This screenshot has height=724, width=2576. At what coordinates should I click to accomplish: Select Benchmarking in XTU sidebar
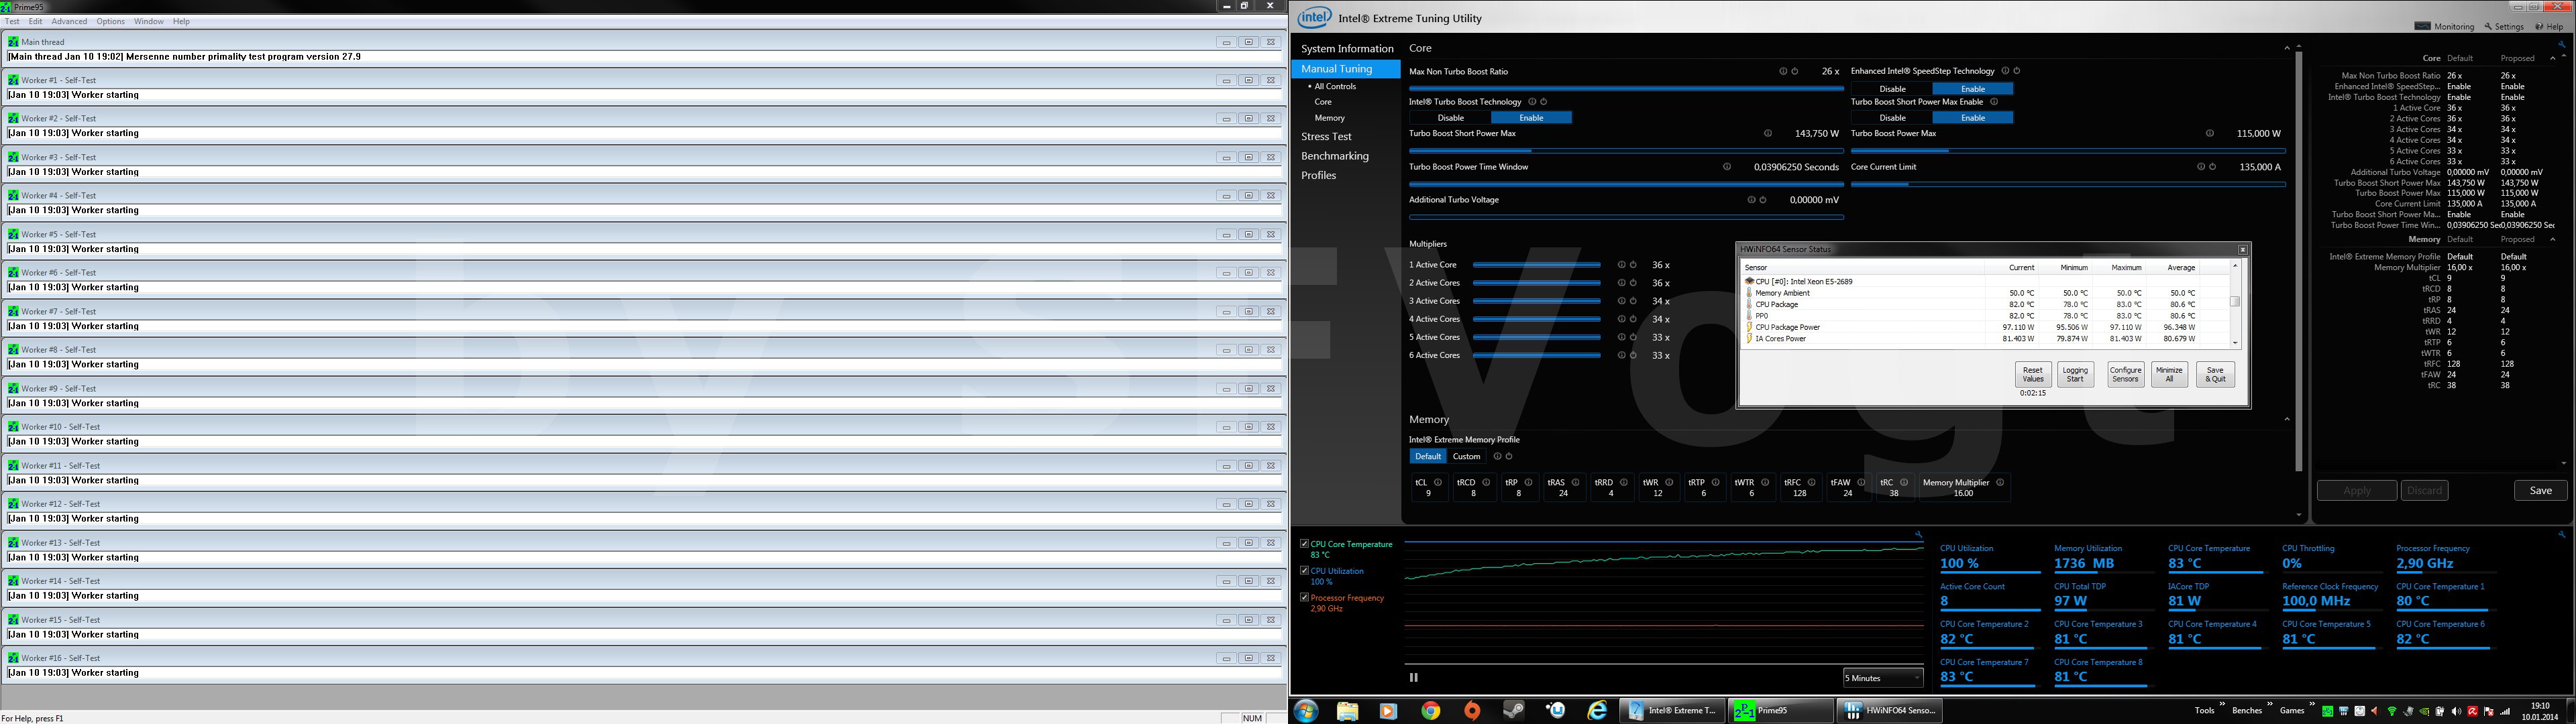(1334, 156)
